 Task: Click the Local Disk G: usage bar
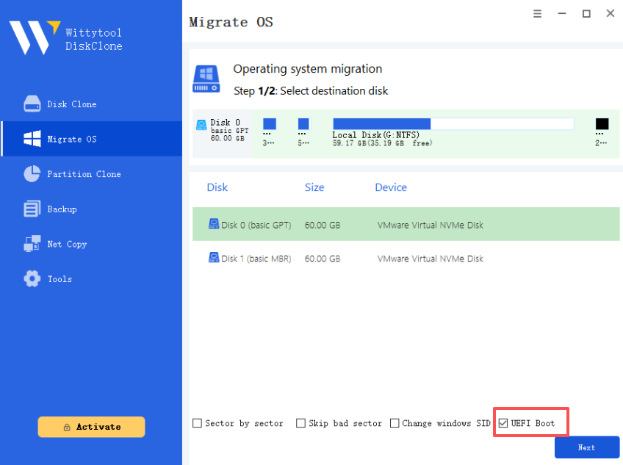point(453,124)
